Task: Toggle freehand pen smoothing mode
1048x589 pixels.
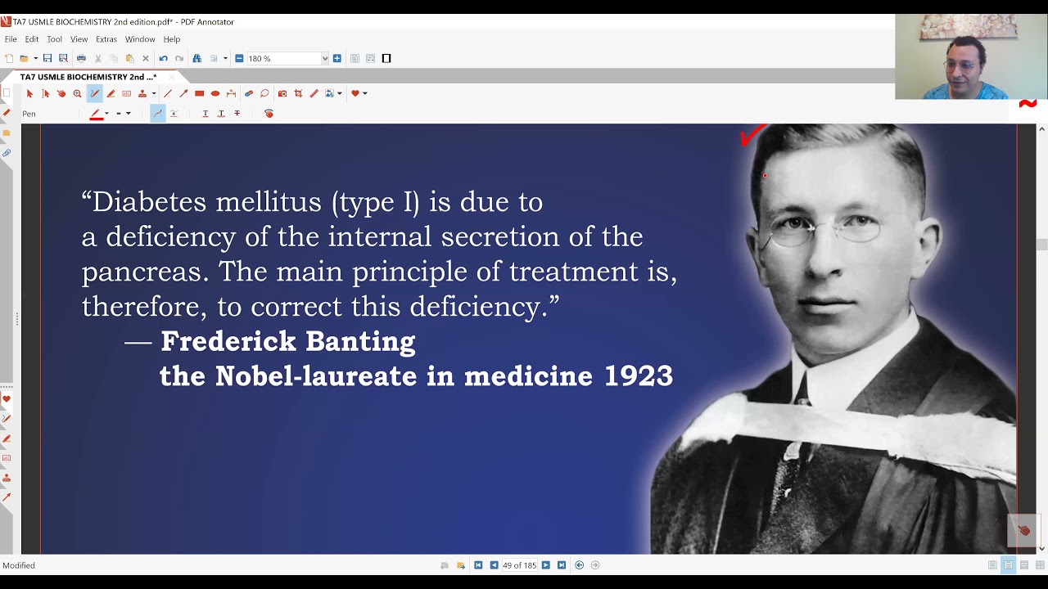Action: (x=158, y=114)
